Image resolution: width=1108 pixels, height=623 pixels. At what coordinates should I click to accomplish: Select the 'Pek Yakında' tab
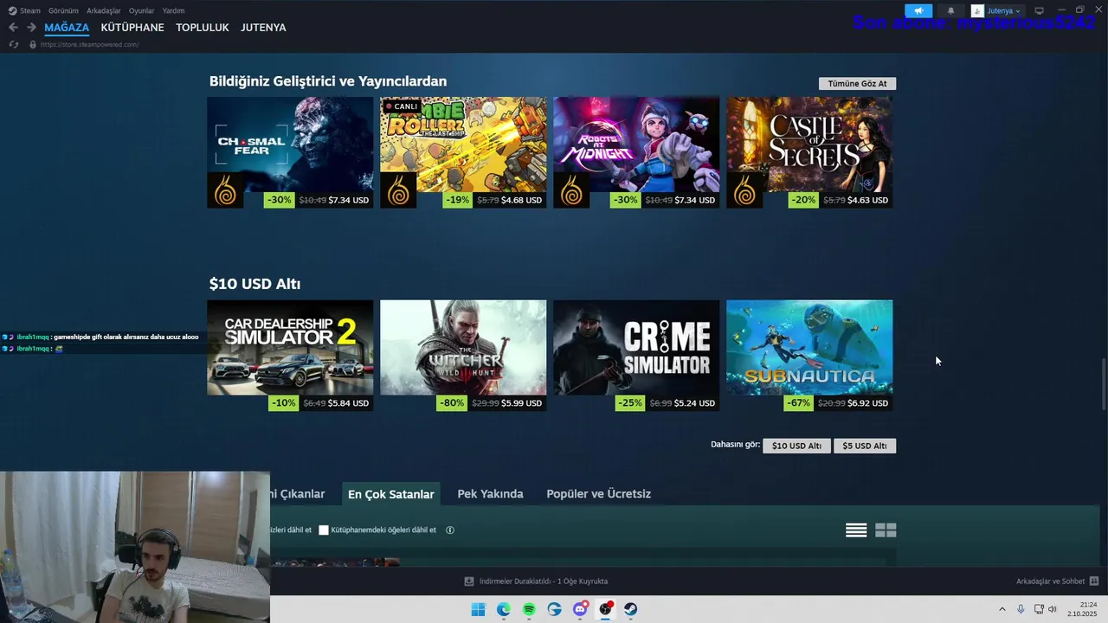490,494
